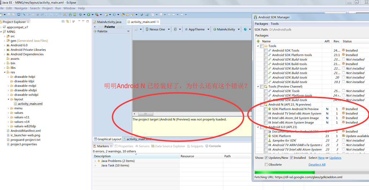Open the Project menu
369x190 pixels.
tap(47, 8)
